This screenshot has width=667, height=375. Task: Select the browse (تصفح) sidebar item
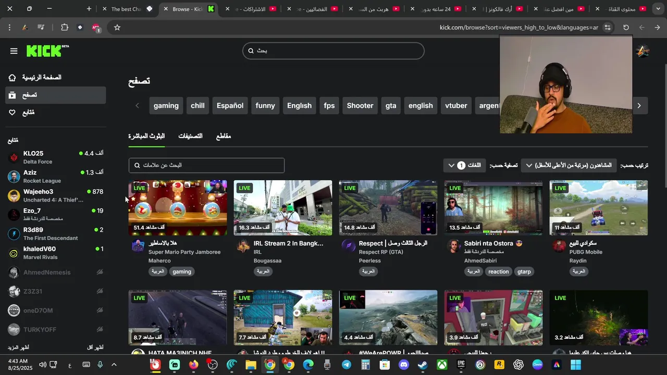point(56,95)
